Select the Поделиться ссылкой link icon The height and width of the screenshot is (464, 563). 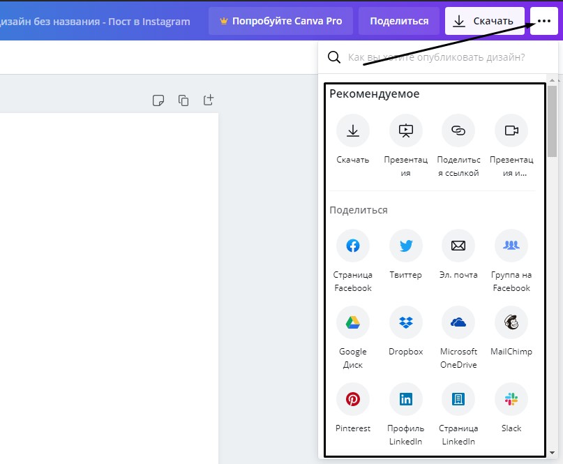(x=458, y=130)
